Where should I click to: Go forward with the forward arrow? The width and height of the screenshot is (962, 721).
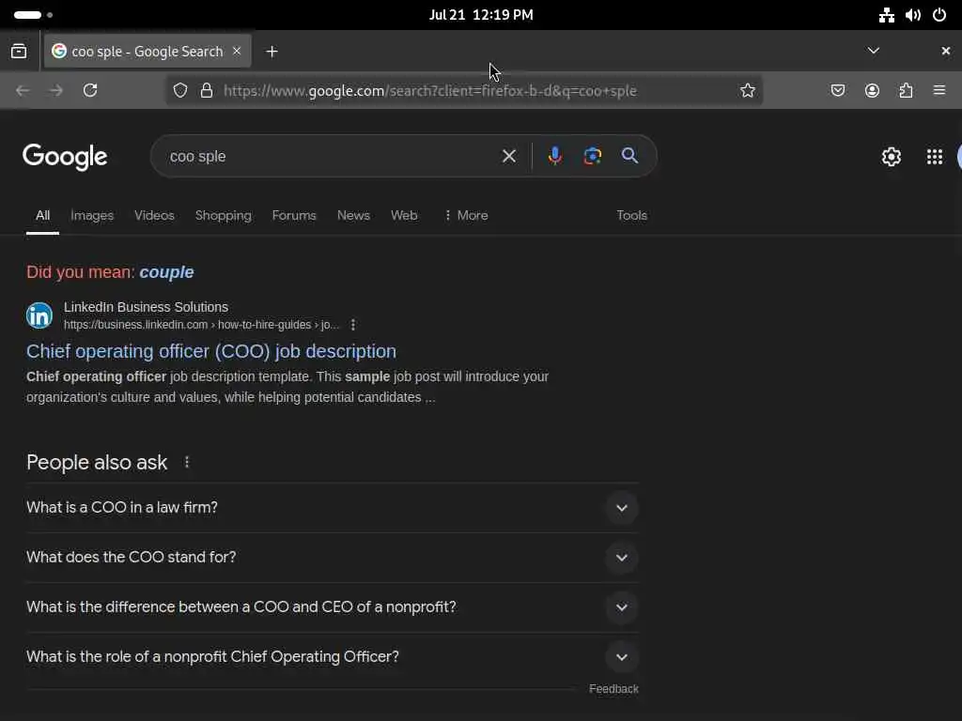pos(56,90)
